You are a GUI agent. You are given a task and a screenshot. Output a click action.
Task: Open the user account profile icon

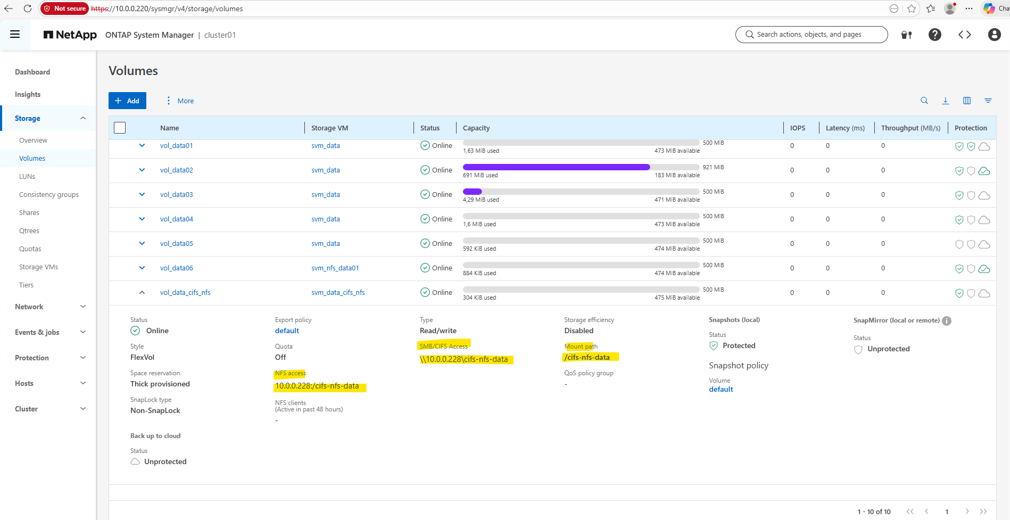(x=994, y=35)
